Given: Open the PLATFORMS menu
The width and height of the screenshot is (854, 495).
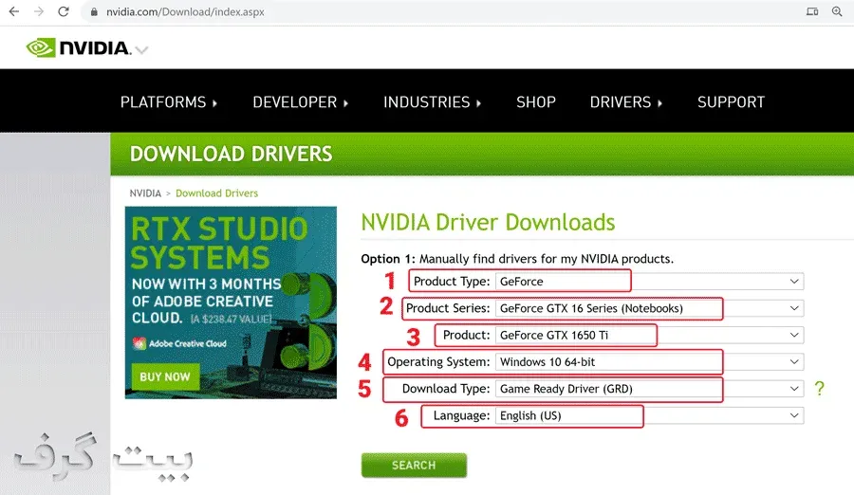Looking at the screenshot, I should 169,101.
